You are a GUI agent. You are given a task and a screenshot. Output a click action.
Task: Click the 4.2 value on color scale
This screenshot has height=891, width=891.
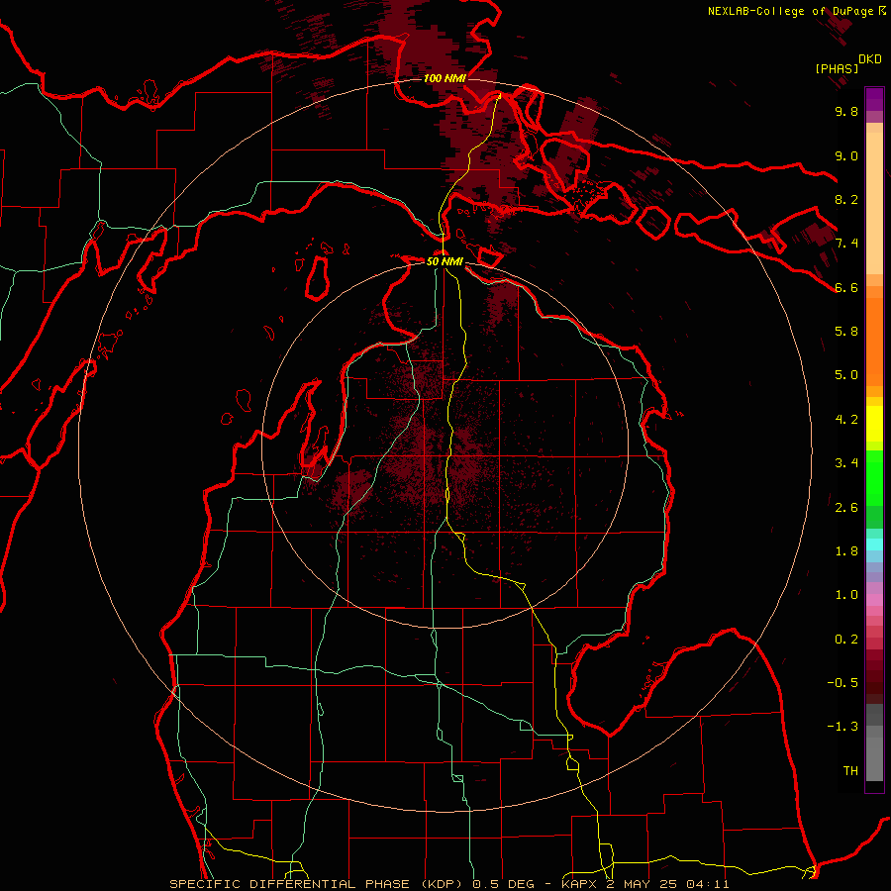(x=846, y=419)
